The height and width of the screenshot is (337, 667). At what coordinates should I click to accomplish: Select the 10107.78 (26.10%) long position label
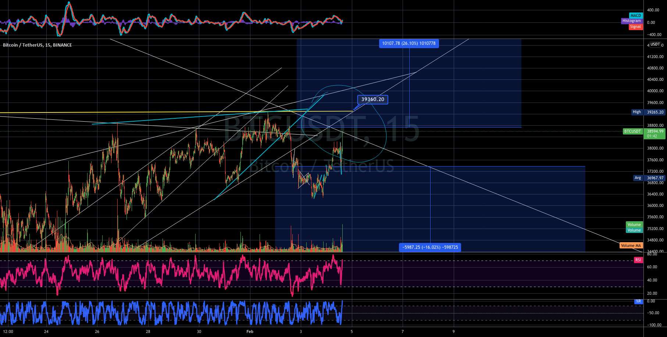tap(409, 43)
